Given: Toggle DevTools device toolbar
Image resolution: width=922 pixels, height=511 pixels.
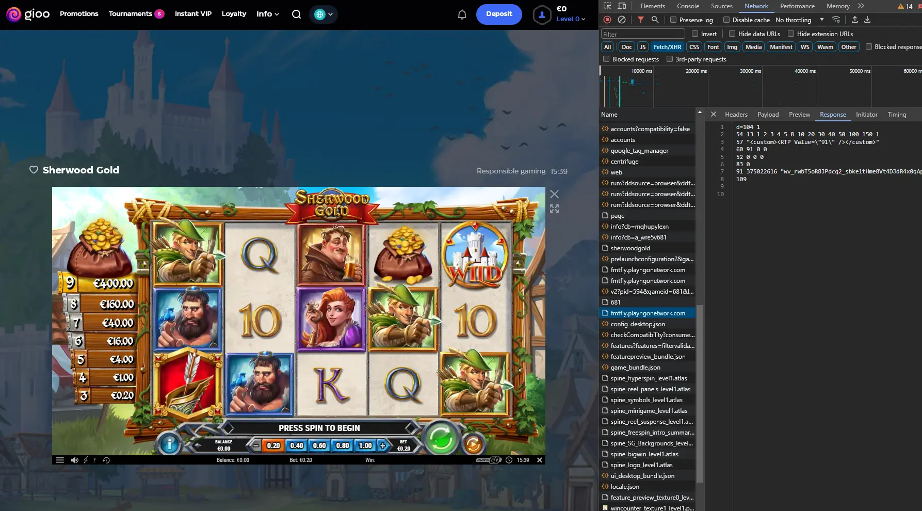Looking at the screenshot, I should (x=622, y=6).
